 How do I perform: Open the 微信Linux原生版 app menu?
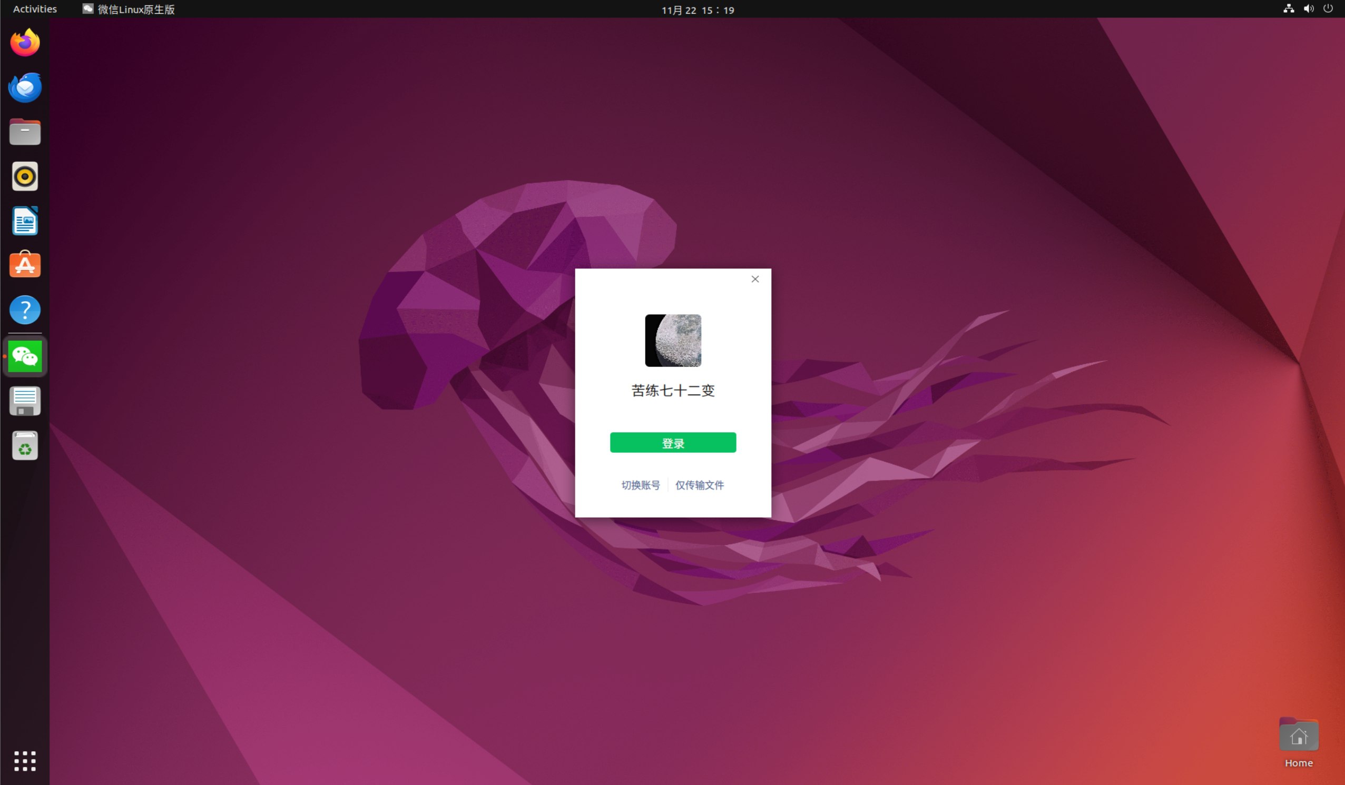129,9
